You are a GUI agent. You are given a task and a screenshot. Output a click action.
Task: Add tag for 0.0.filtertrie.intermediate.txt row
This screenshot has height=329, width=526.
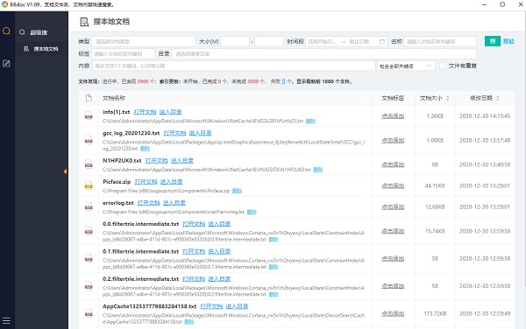(393, 231)
